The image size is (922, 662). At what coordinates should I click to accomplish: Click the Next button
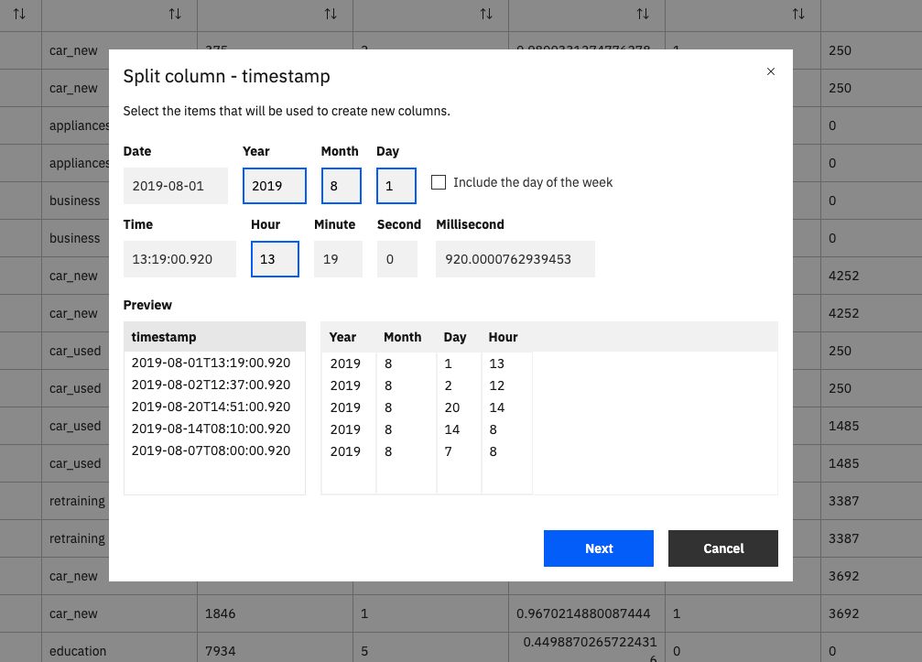pos(599,548)
